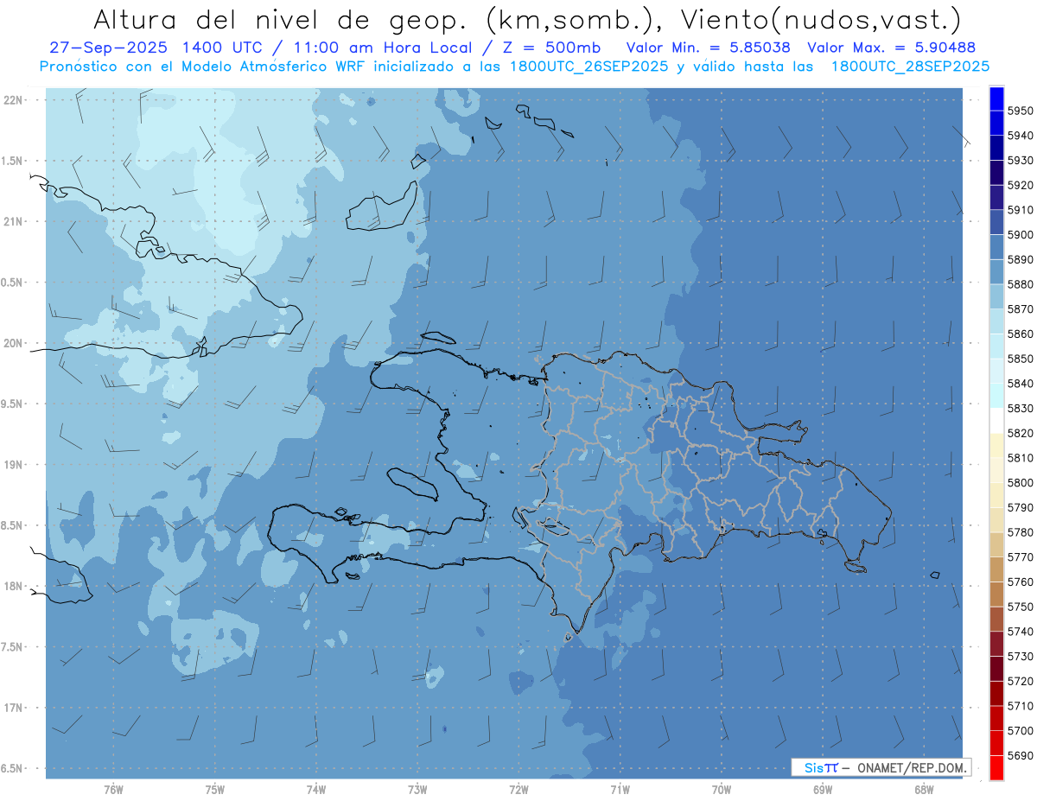Click the 5950 legend value
The width and height of the screenshot is (1037, 801).
pos(1020,111)
